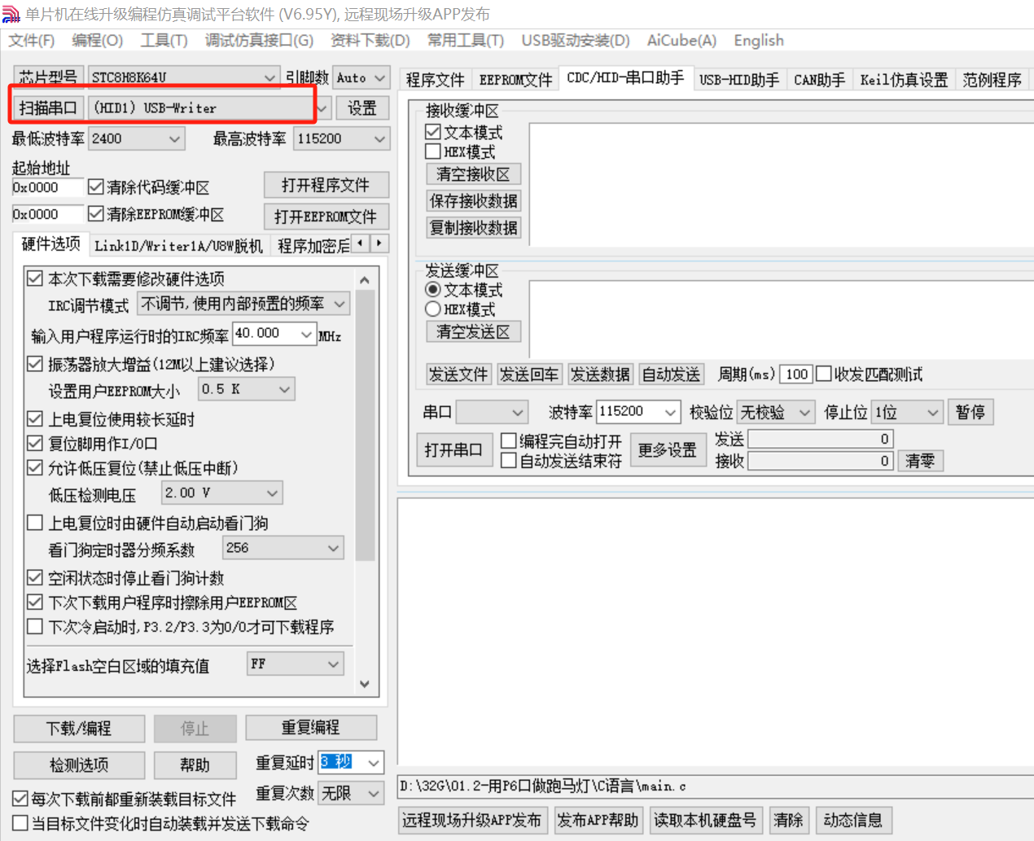Image resolution: width=1034 pixels, height=841 pixels.
Task: Click the 波特率 115200 combo field
Action: click(x=637, y=412)
